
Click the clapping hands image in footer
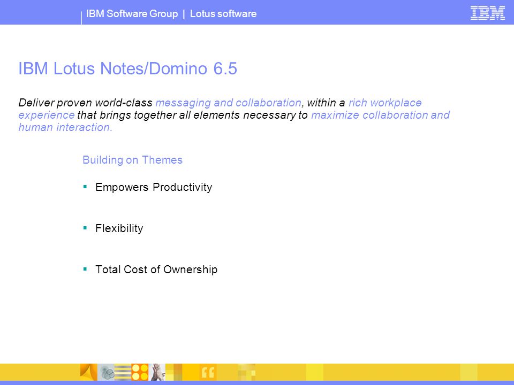pyautogui.click(x=157, y=372)
